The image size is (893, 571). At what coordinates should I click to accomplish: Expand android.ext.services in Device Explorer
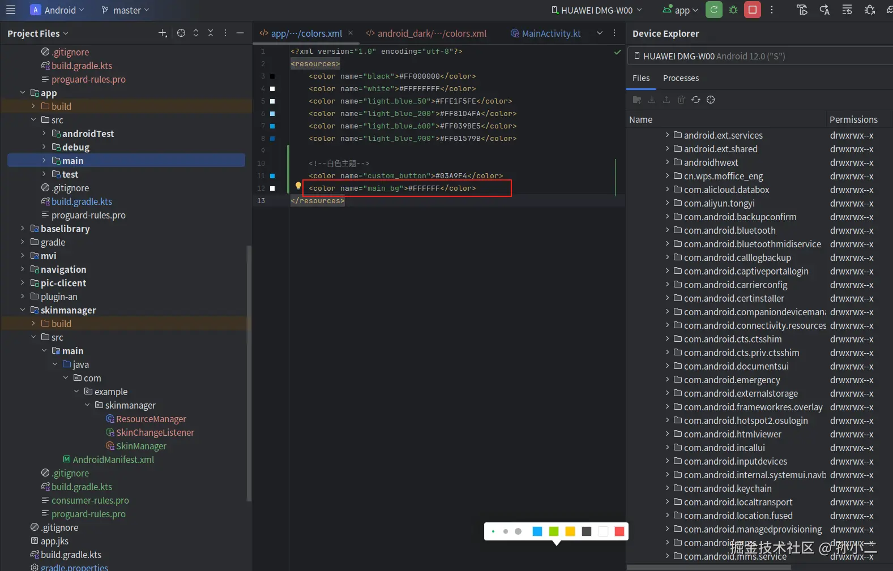point(667,135)
